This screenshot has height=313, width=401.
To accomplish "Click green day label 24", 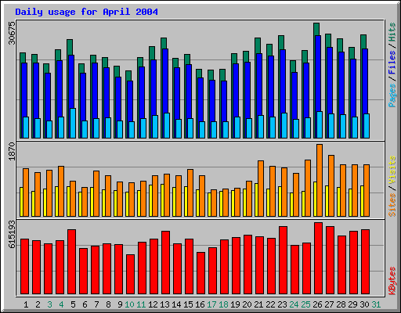I will pyautogui.click(x=294, y=304).
